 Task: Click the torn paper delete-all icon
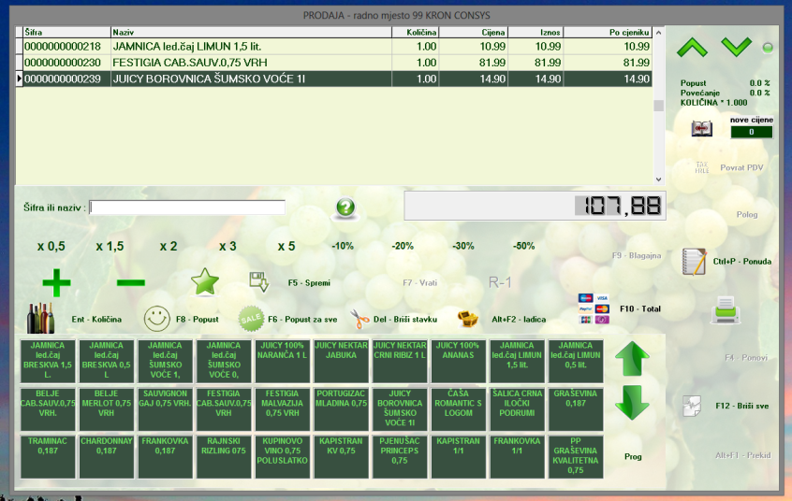pos(692,406)
